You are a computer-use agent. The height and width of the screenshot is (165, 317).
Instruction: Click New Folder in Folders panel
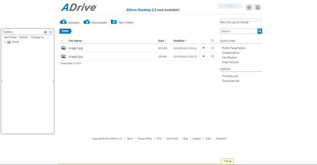[10, 37]
